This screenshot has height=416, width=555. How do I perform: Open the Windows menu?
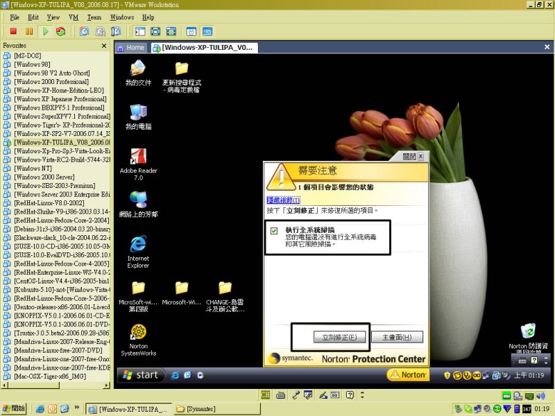click(122, 17)
